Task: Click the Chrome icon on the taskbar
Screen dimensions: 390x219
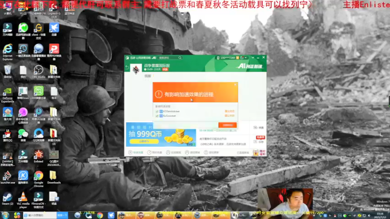Action: point(100,215)
